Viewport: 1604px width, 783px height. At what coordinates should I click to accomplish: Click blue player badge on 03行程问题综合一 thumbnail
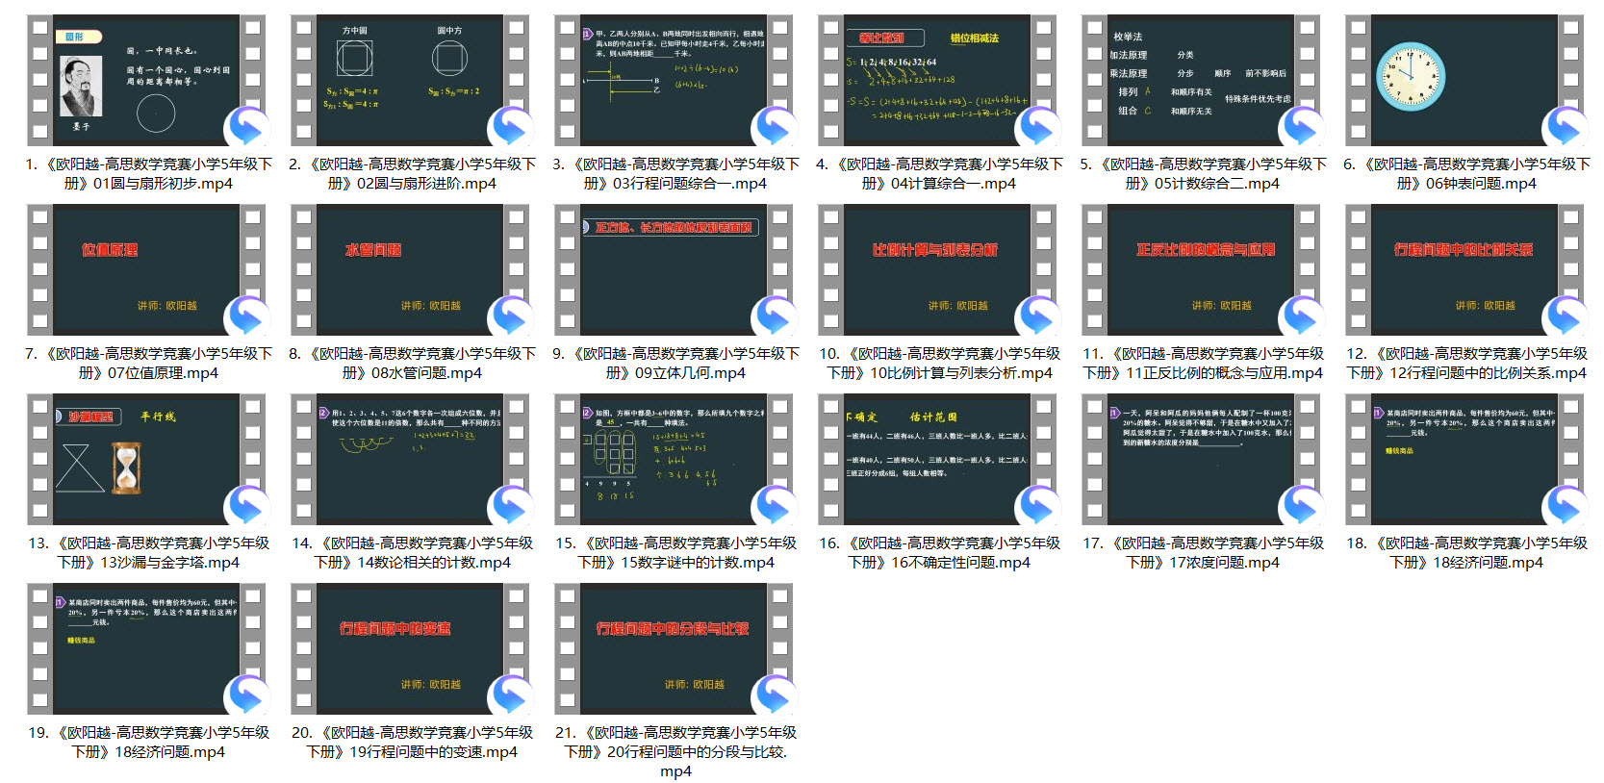click(776, 127)
